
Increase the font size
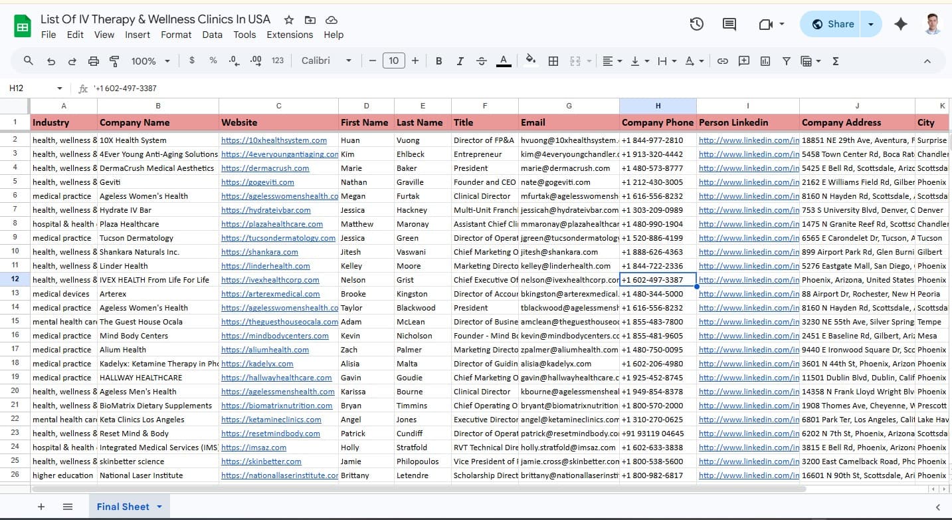pos(415,61)
